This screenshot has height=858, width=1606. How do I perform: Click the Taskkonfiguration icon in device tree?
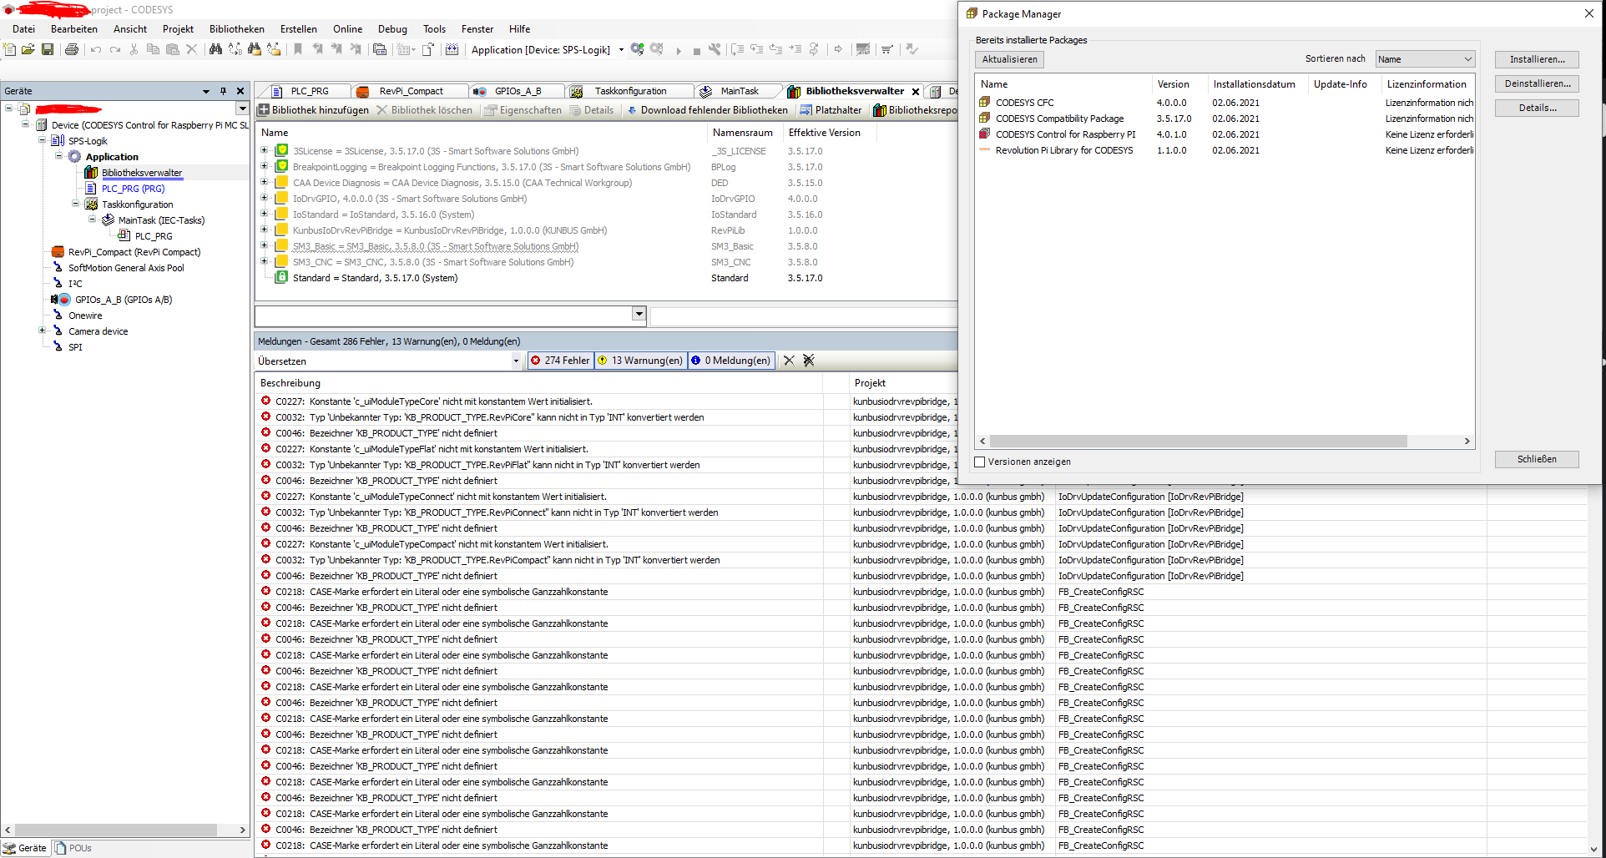[92, 204]
